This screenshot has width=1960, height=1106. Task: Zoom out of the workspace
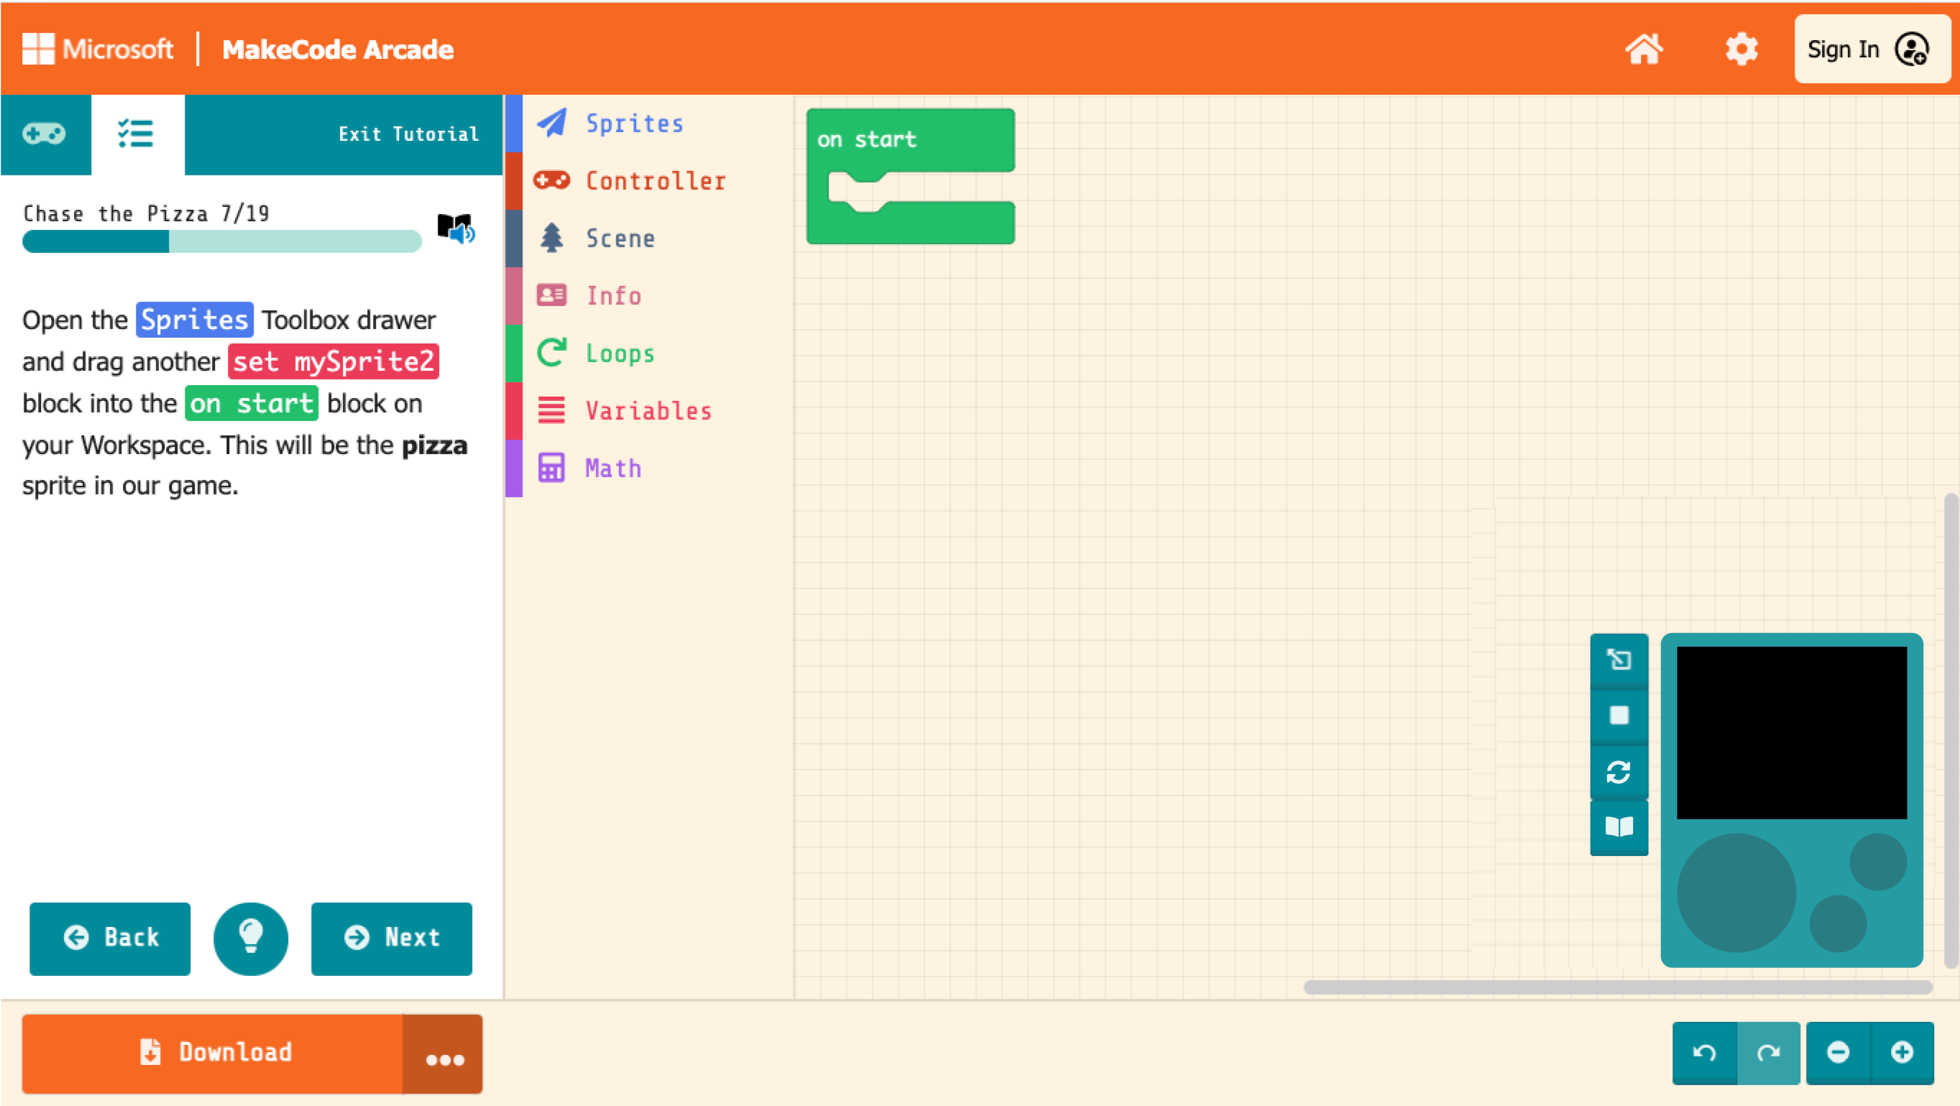tap(1839, 1053)
